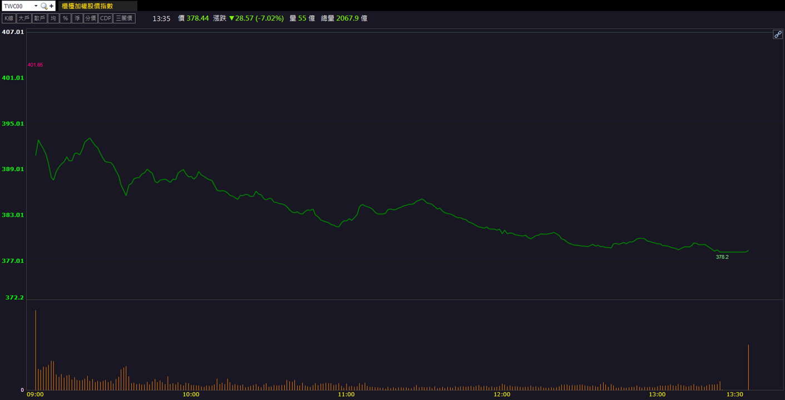
Task: Switch axis to % percent mode
Action: 65,18
